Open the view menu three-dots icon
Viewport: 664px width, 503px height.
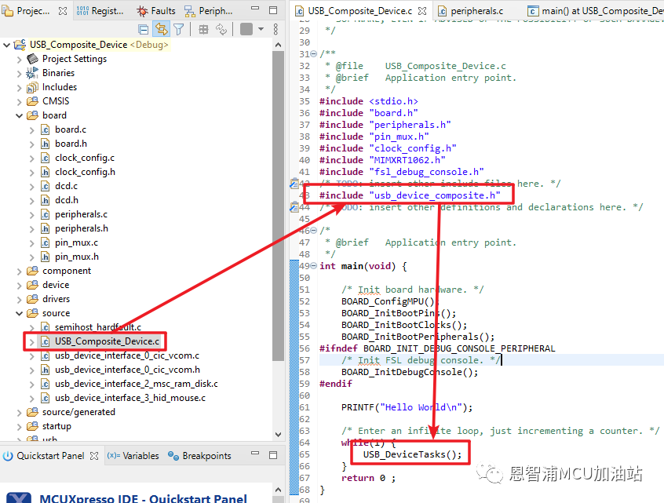[x=275, y=29]
